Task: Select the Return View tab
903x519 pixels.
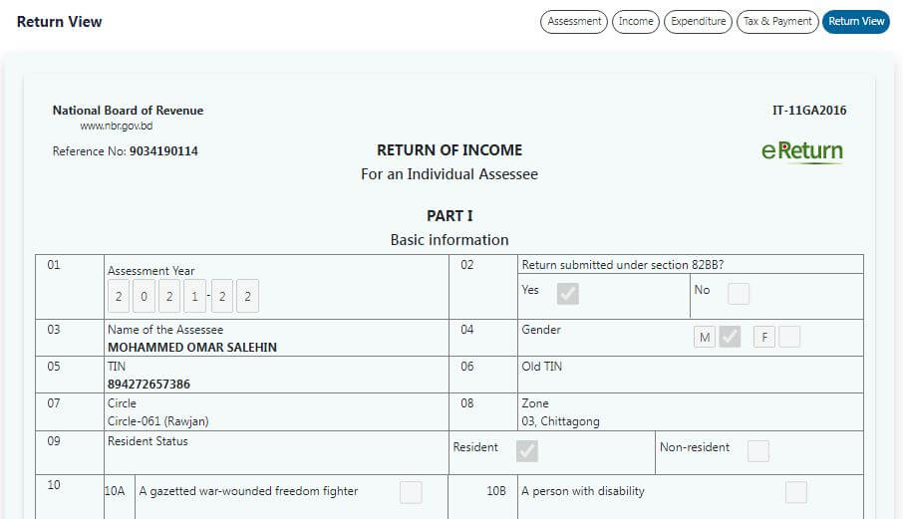Action: click(855, 22)
